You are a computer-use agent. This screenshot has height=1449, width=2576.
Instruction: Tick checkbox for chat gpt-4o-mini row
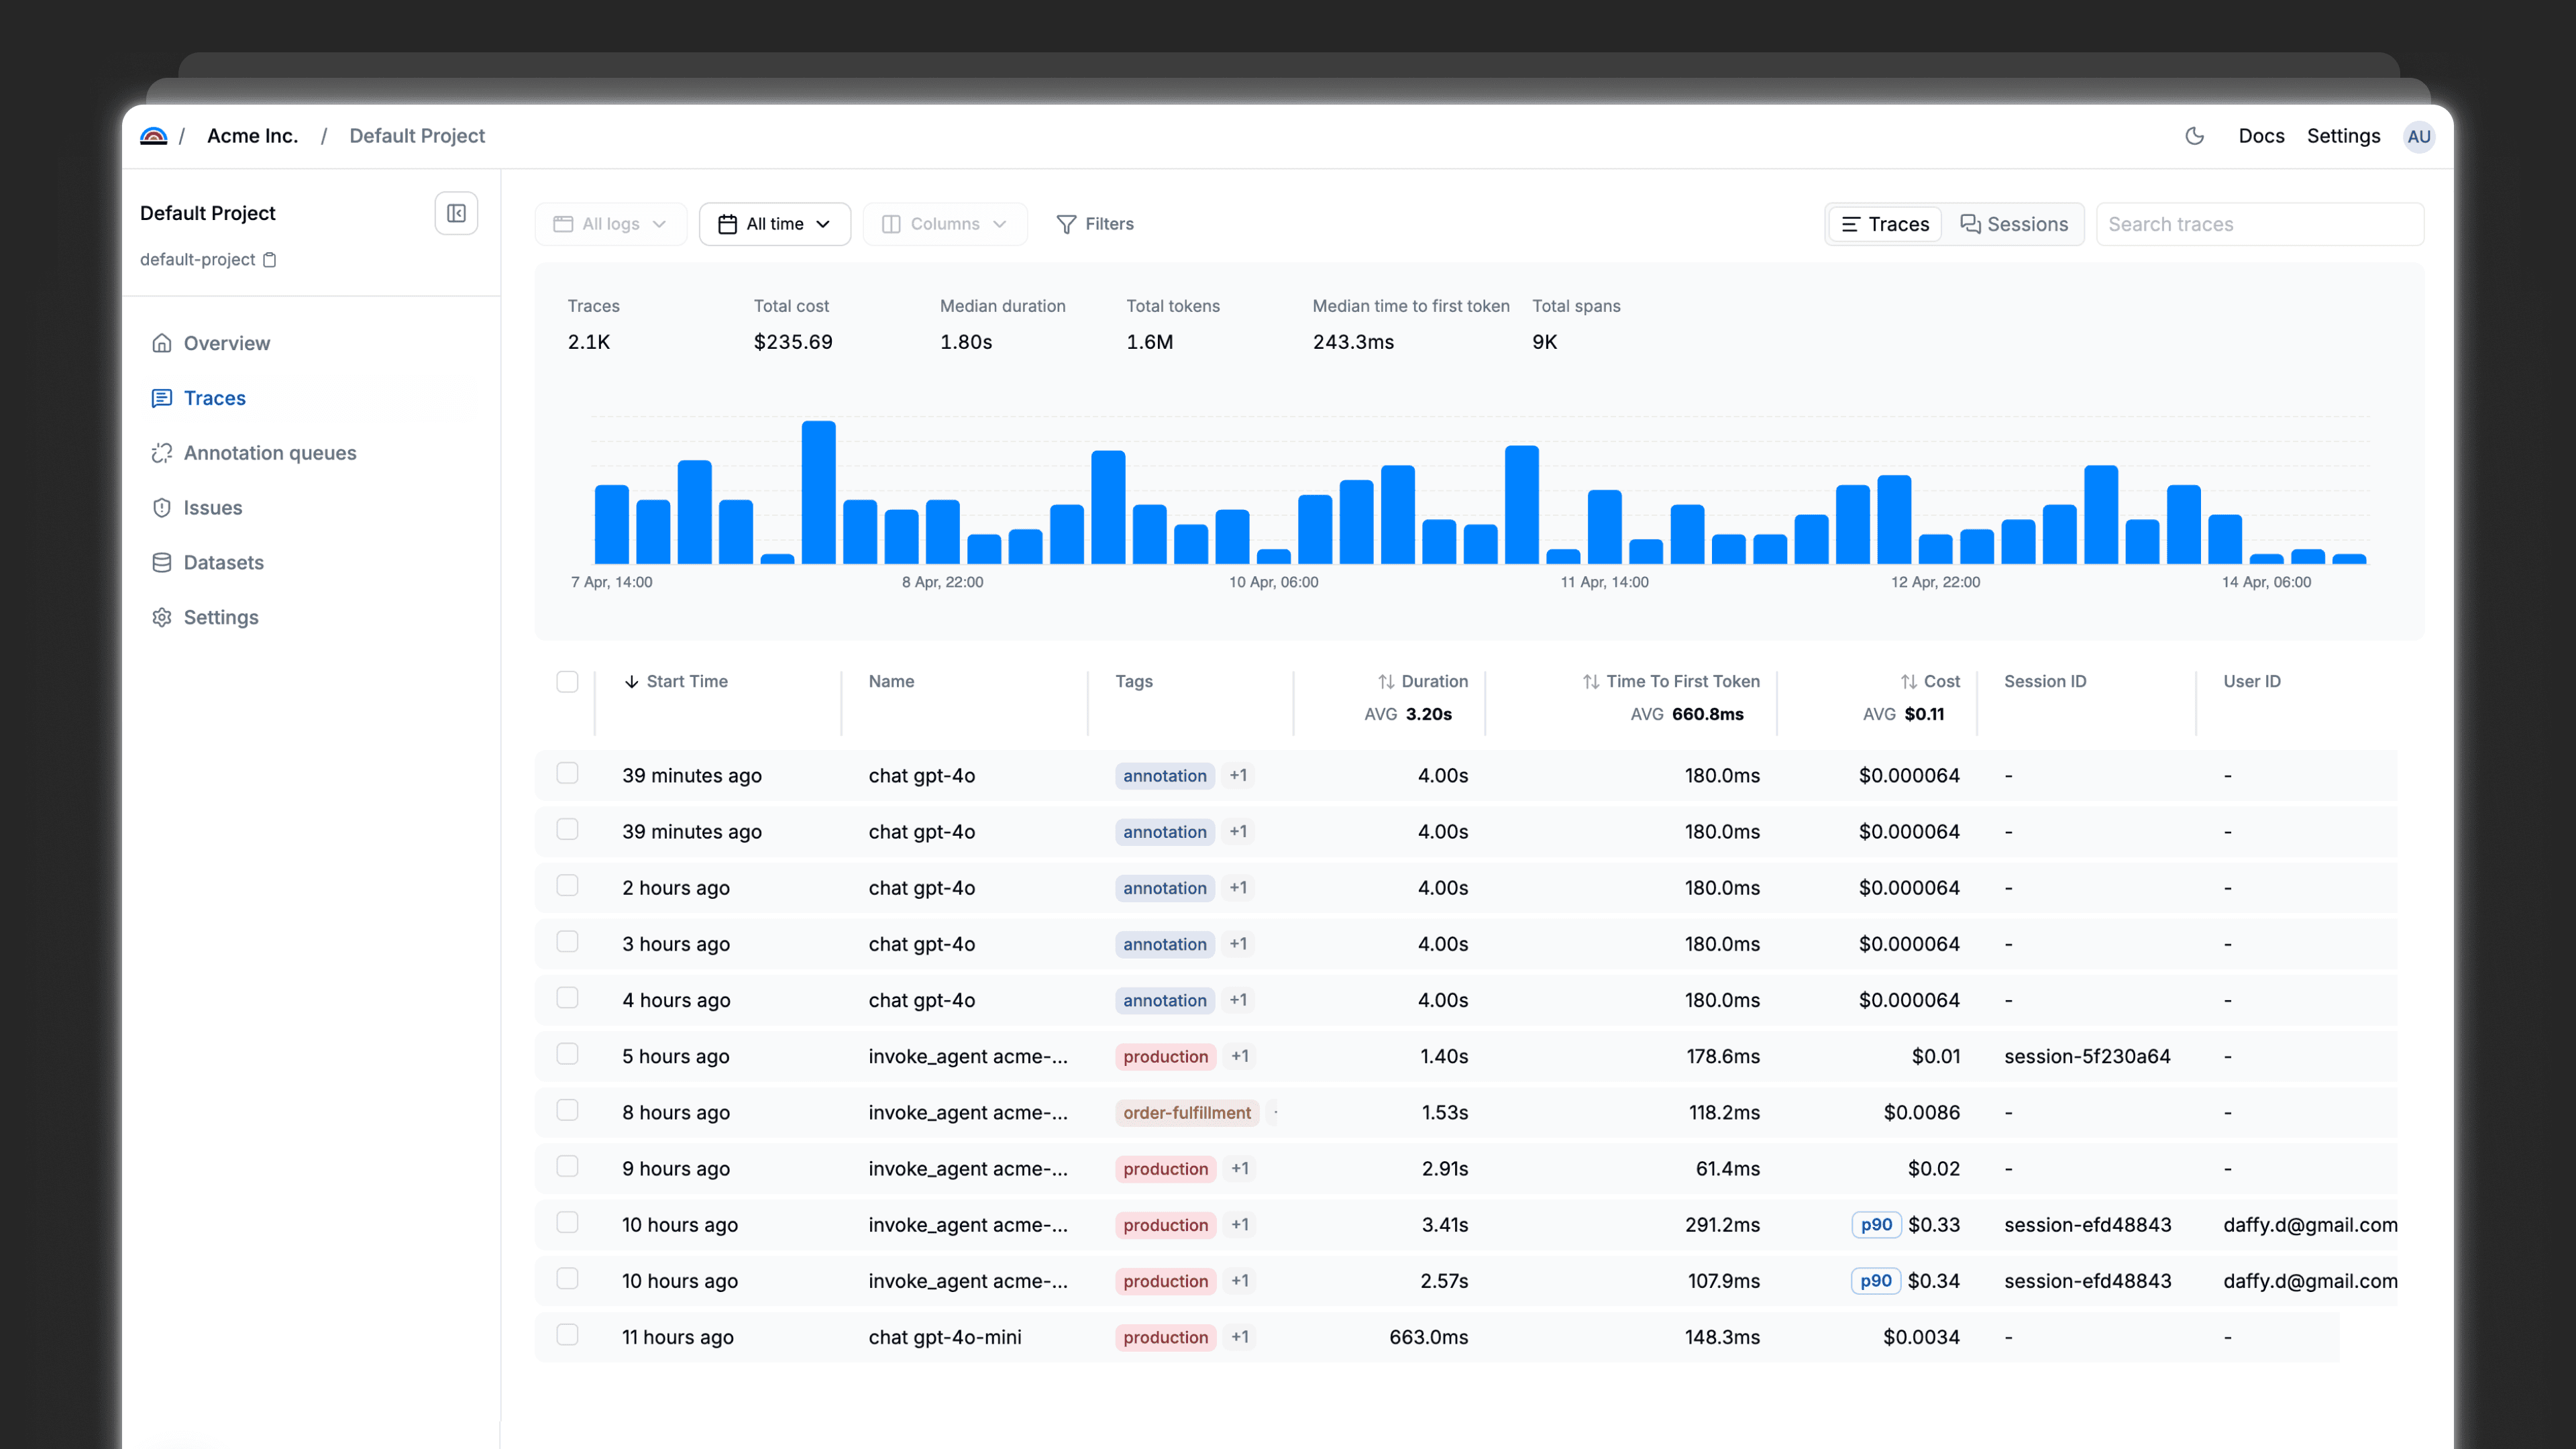coord(567,1335)
